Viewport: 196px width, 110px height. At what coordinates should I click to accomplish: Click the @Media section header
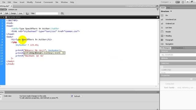tap(178, 58)
